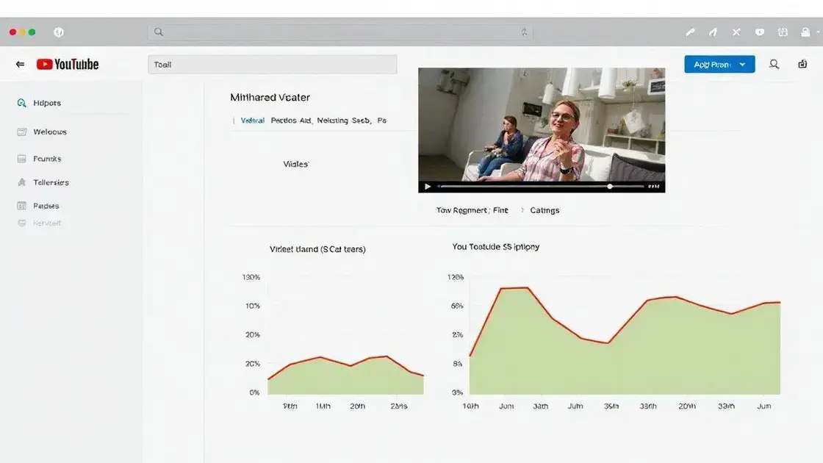The width and height of the screenshot is (823, 463).
Task: Click the Toail search input field
Action: (x=272, y=65)
